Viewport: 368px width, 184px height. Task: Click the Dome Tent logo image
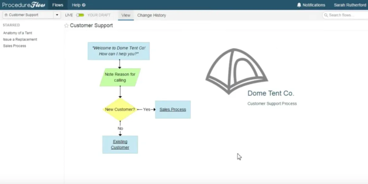pos(237,71)
